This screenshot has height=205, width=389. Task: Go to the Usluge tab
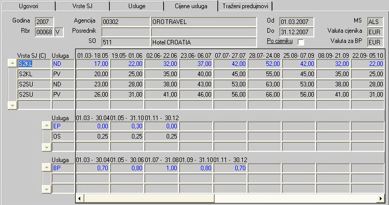coord(136,6)
